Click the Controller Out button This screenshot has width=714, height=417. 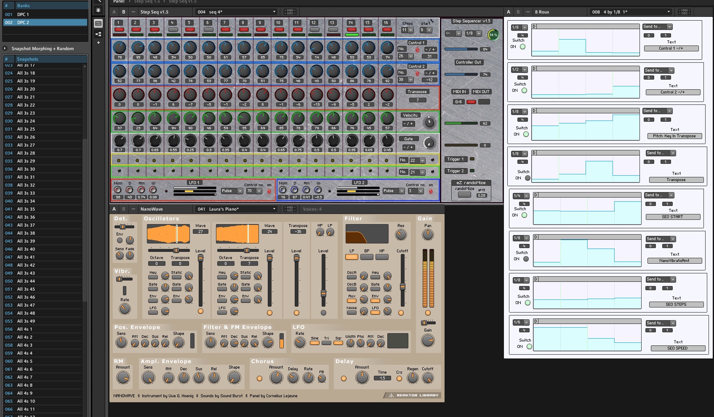tap(469, 62)
